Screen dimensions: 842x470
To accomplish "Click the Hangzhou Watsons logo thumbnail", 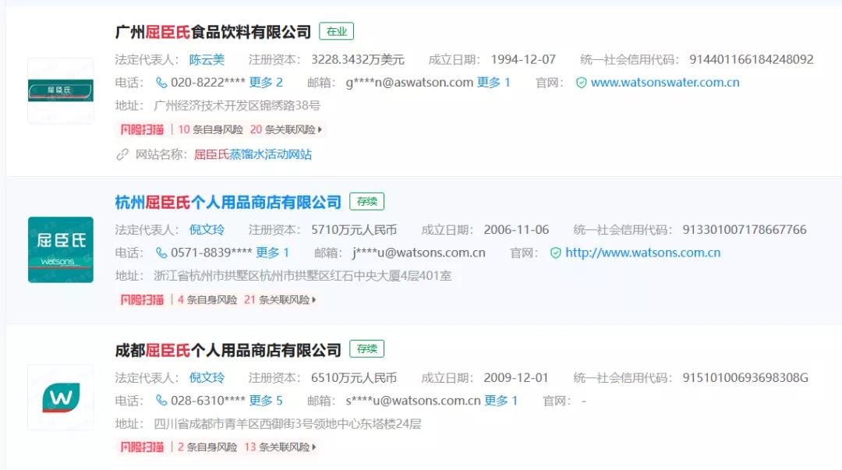I will (x=60, y=249).
